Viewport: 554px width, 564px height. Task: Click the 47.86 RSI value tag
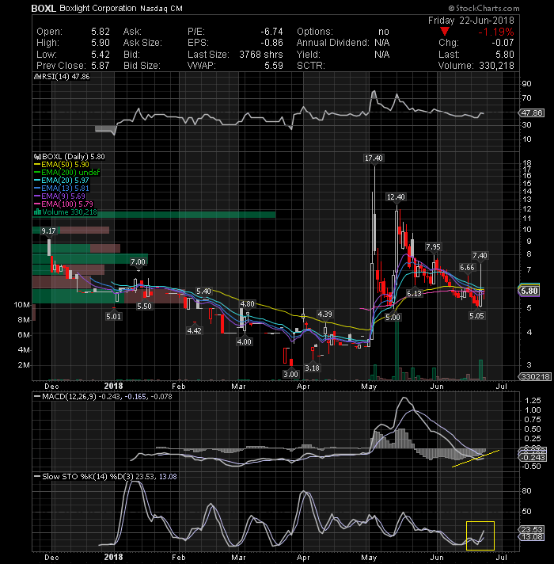click(x=532, y=113)
